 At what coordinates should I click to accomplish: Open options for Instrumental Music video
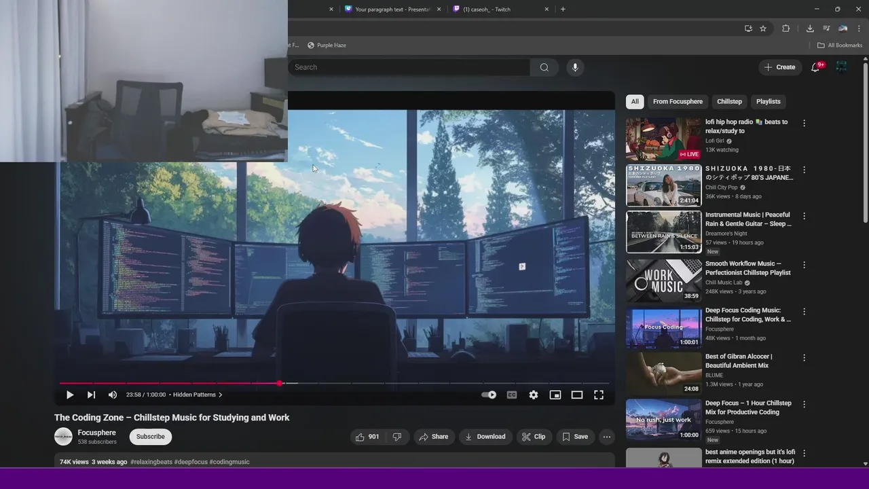[804, 216]
